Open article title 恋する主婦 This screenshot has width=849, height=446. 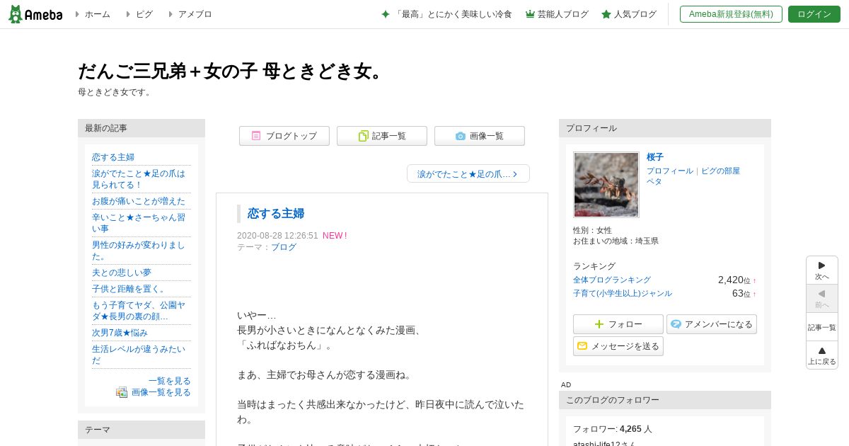click(x=276, y=213)
